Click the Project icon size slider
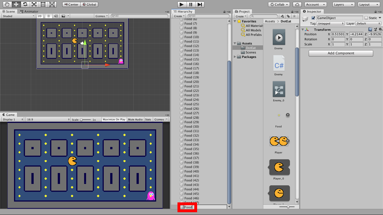 tap(287, 207)
